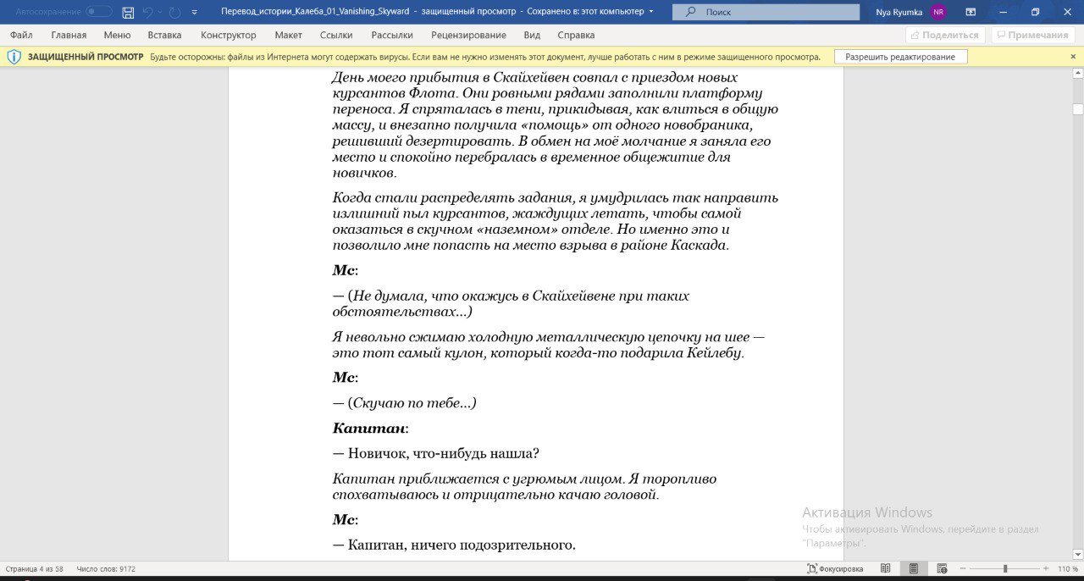Click into the Поиск search box
This screenshot has width=1084, height=581.
coord(764,12)
